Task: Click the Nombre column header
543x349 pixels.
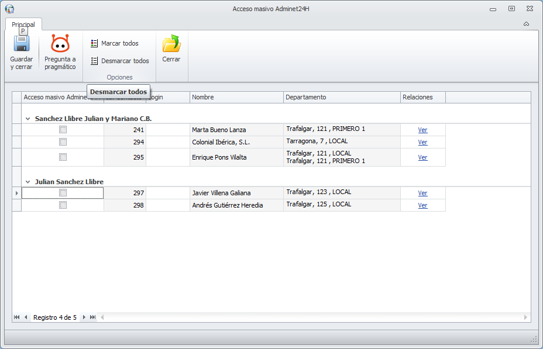Action: (236, 97)
